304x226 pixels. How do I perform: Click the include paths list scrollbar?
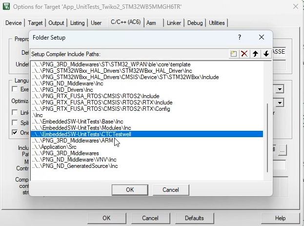267,138
